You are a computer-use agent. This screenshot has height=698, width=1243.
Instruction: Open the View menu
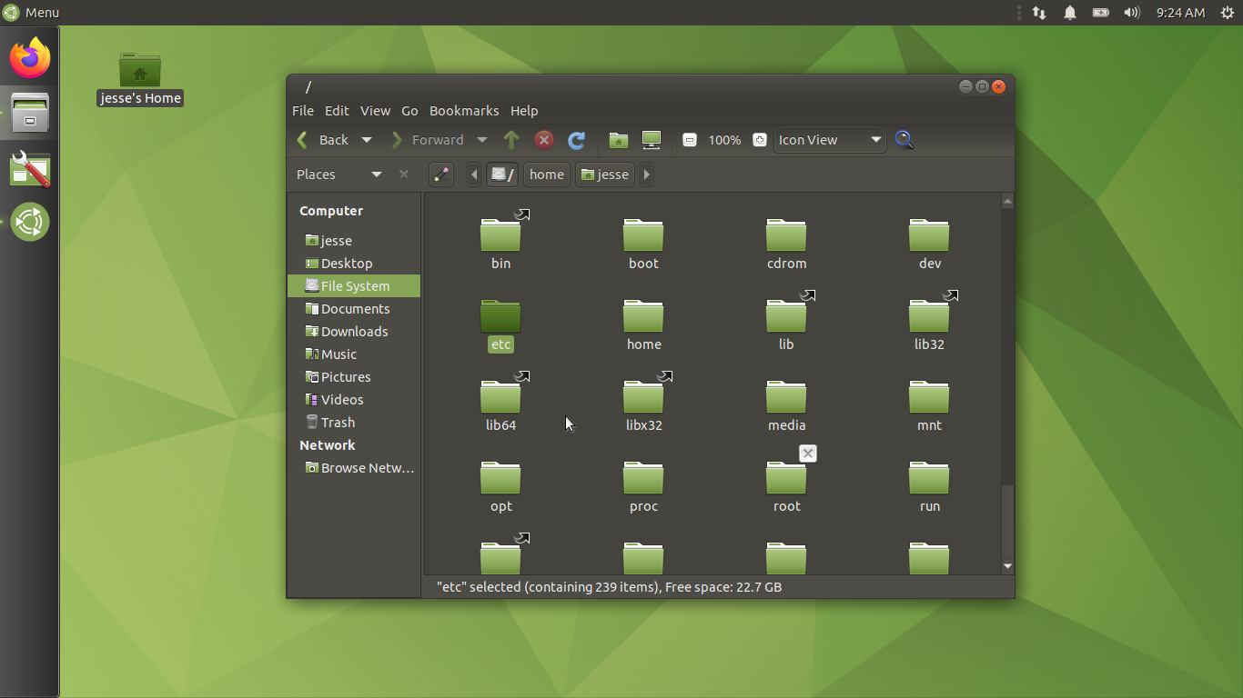point(375,111)
